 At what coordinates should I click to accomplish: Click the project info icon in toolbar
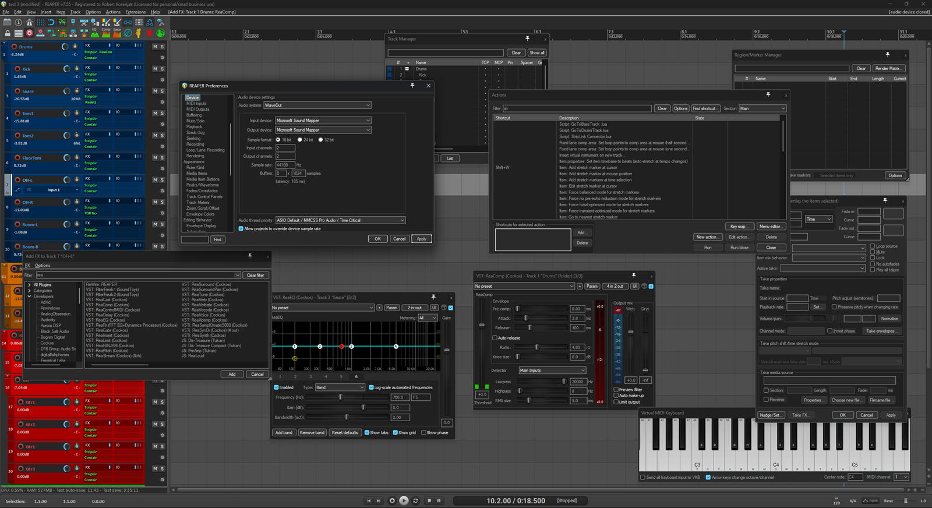(19, 22)
